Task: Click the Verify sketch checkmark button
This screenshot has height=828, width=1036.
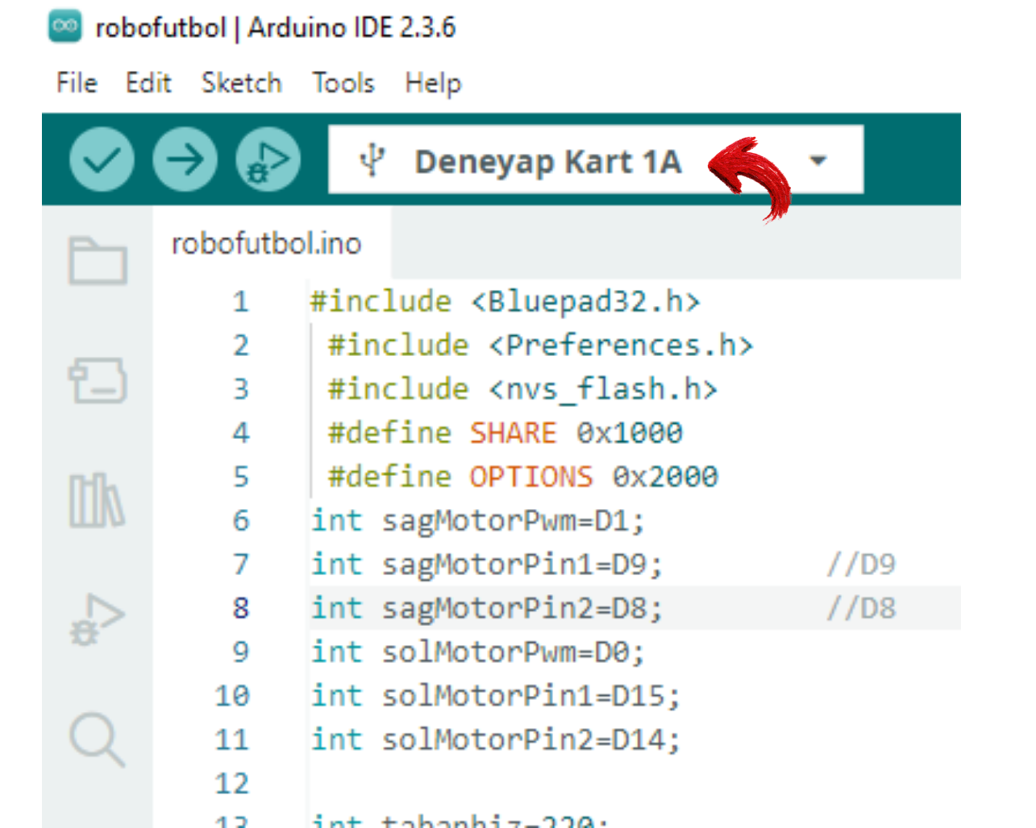Action: (102, 160)
